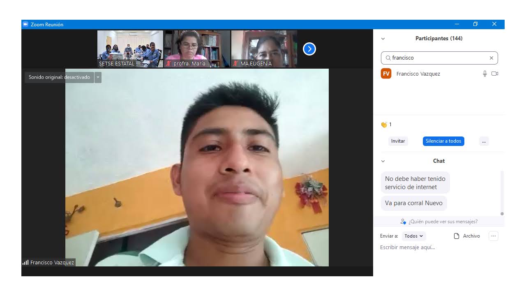Select profra. Maria video thumbnail
The image size is (526, 296).
[197, 49]
